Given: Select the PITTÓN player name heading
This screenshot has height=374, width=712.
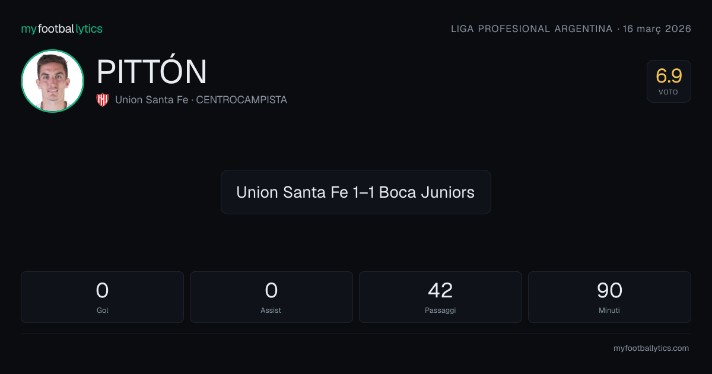Looking at the screenshot, I should point(152,72).
